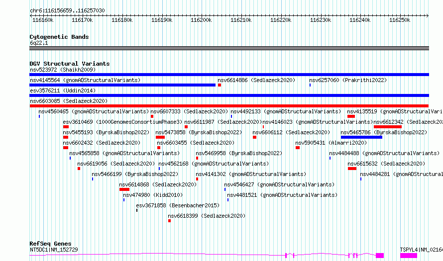This screenshot has height=261, width=443.
Task: Click the 116200k ruler position label
Action: pos(201,20)
